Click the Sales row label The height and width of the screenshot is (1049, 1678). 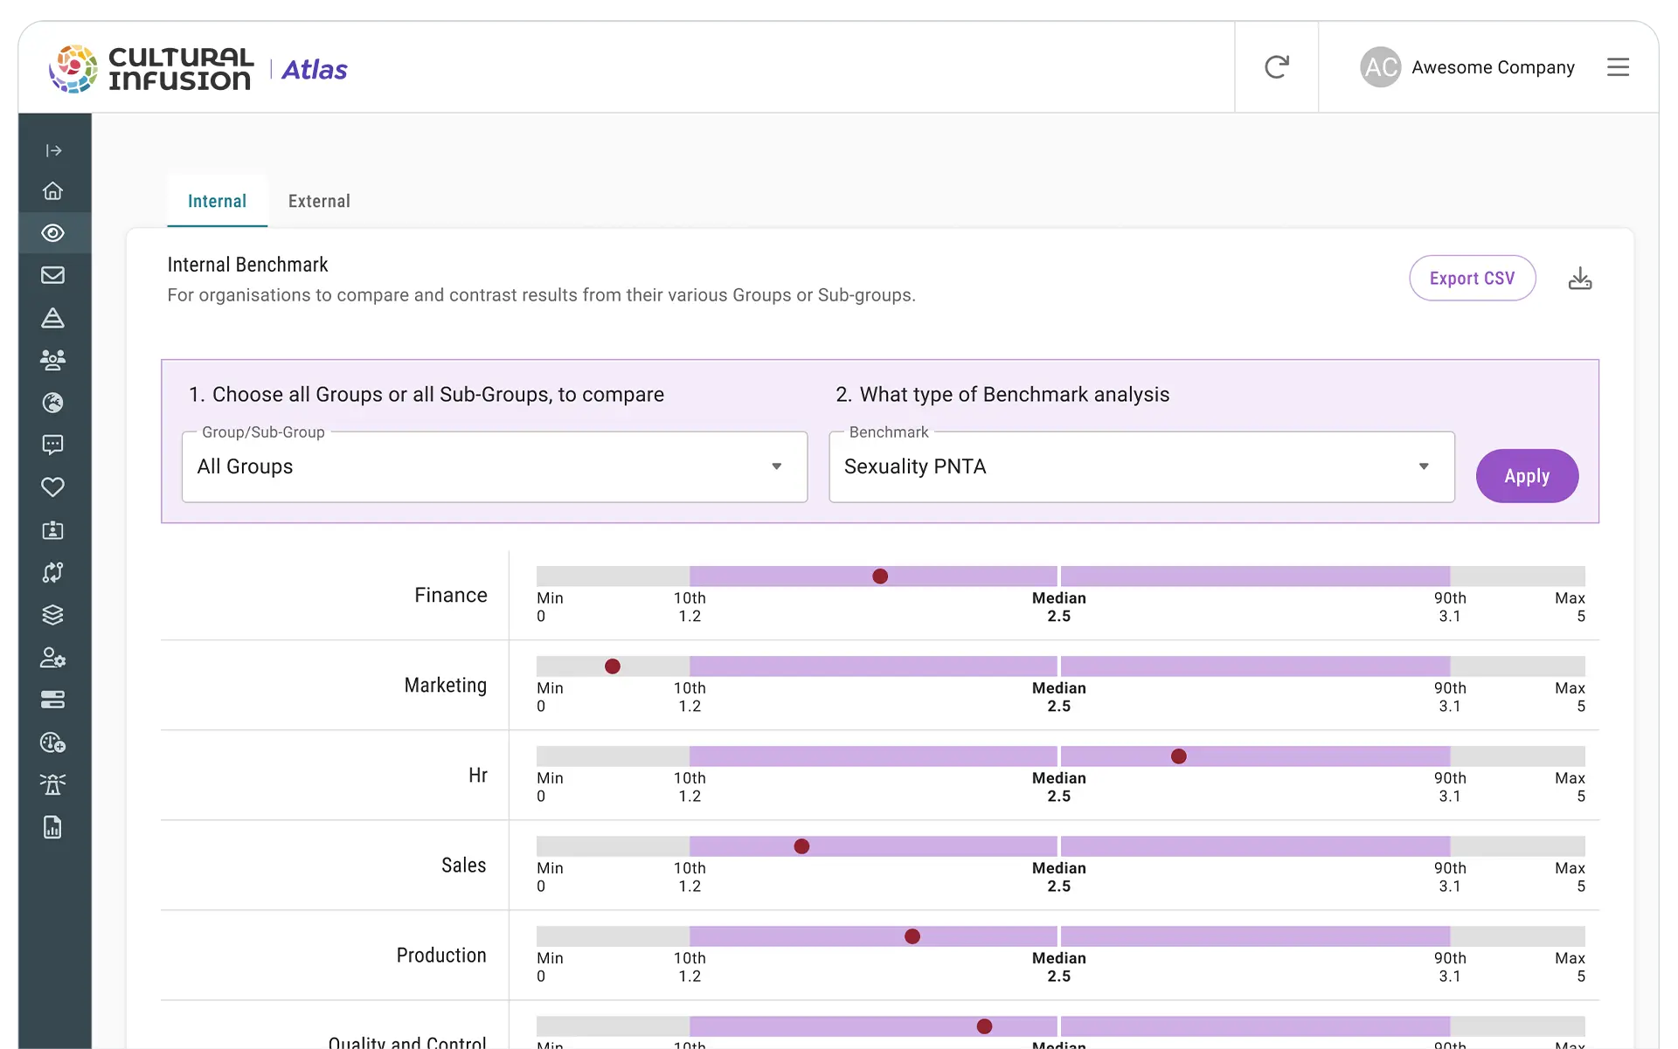click(464, 866)
